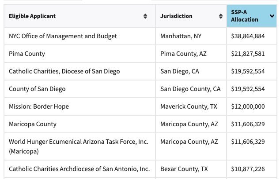Click Catholic Charities Archdiocese of San Antonio
The image size is (280, 179).
coord(79,169)
